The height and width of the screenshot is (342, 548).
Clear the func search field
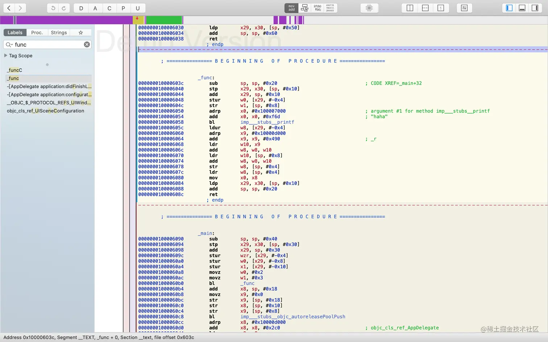(87, 45)
